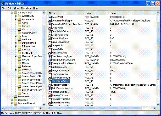Viewport: 161px width, 116px height.
Task: Select the OriginalWallpaper value name
Action: (x=60, y=85)
